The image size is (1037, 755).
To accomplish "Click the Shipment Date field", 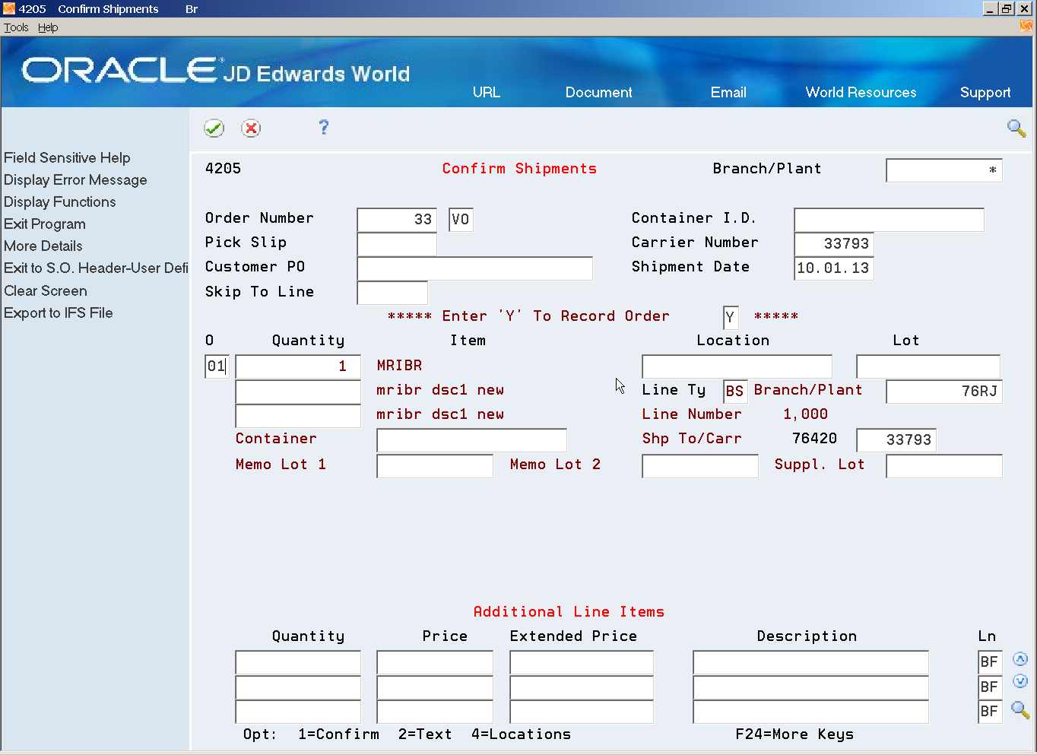I will click(x=834, y=268).
